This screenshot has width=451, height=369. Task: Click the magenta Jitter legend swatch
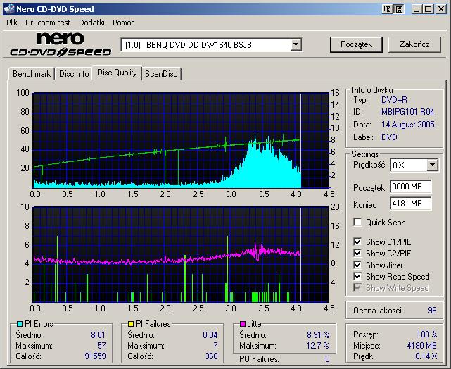tap(243, 324)
